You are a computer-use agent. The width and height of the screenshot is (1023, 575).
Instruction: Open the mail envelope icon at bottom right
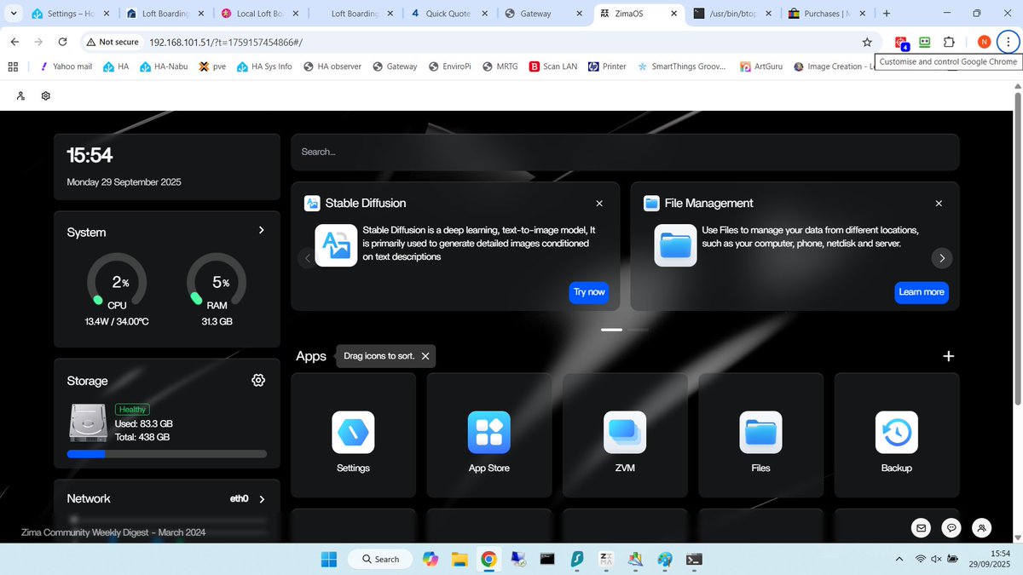click(921, 527)
